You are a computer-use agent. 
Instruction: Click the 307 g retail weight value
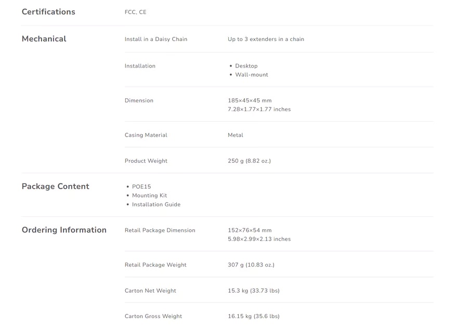pyautogui.click(x=251, y=265)
